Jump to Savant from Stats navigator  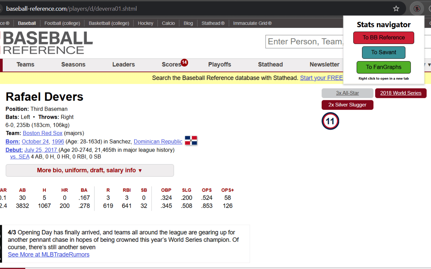click(384, 52)
